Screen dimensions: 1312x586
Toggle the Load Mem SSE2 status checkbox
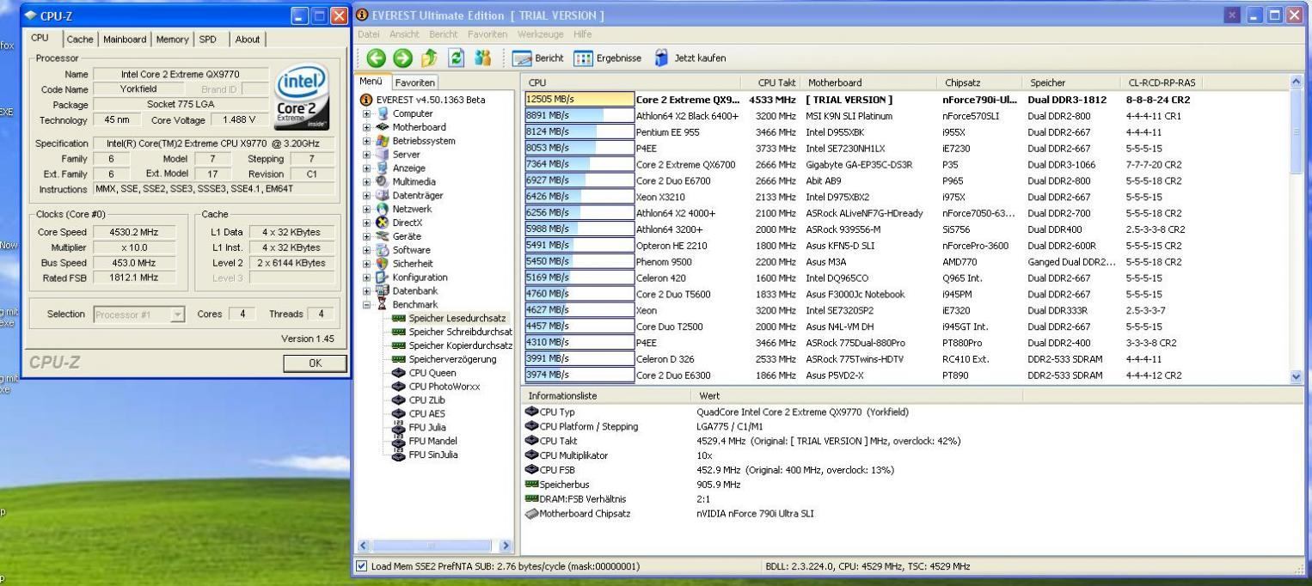tap(362, 567)
